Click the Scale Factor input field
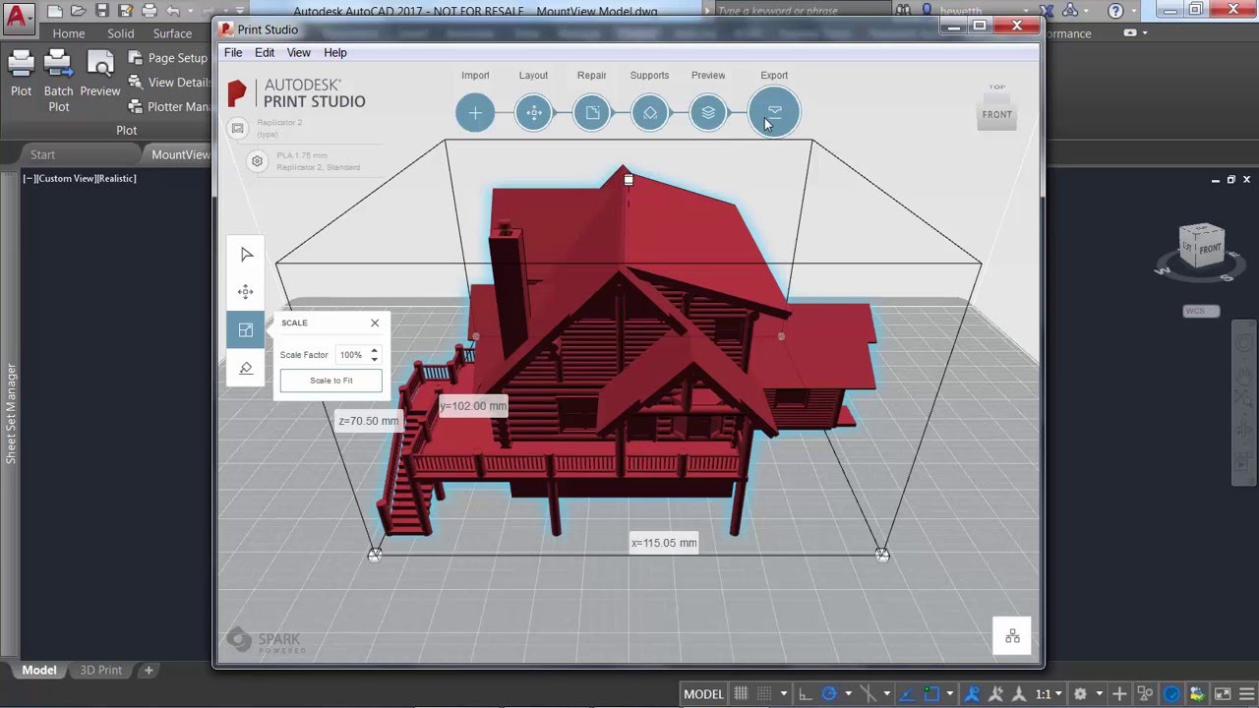Viewport: 1259px width, 708px height. 352,355
